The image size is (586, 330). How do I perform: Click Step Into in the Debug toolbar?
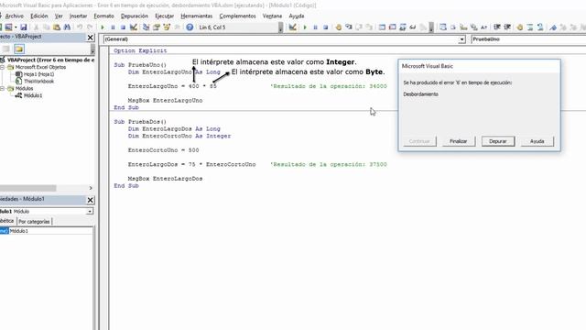(x=348, y=27)
